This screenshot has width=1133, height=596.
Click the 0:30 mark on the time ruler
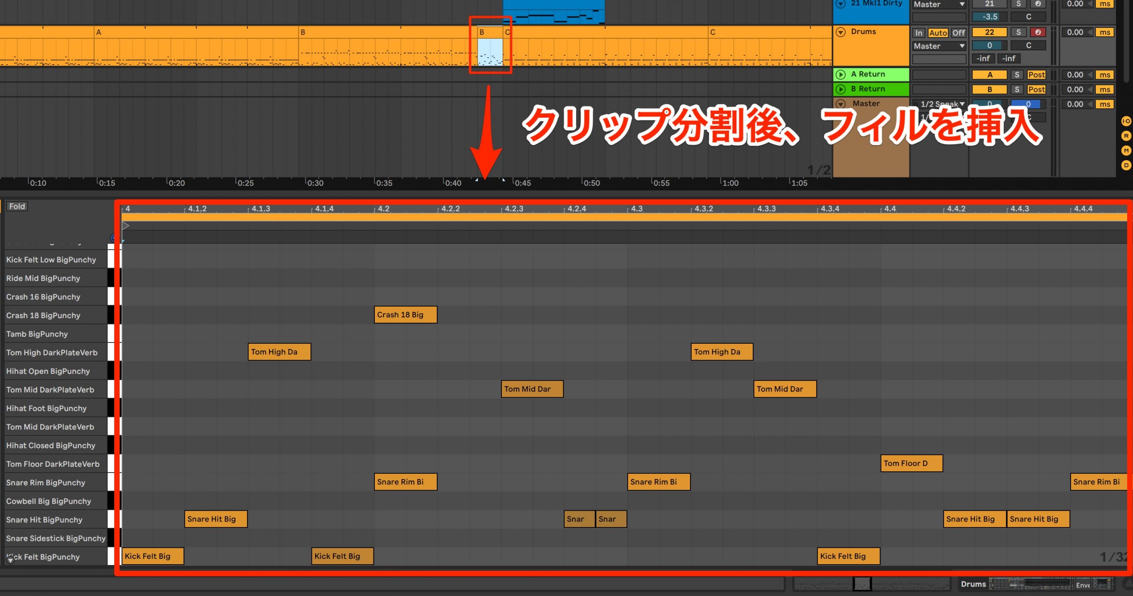315,183
